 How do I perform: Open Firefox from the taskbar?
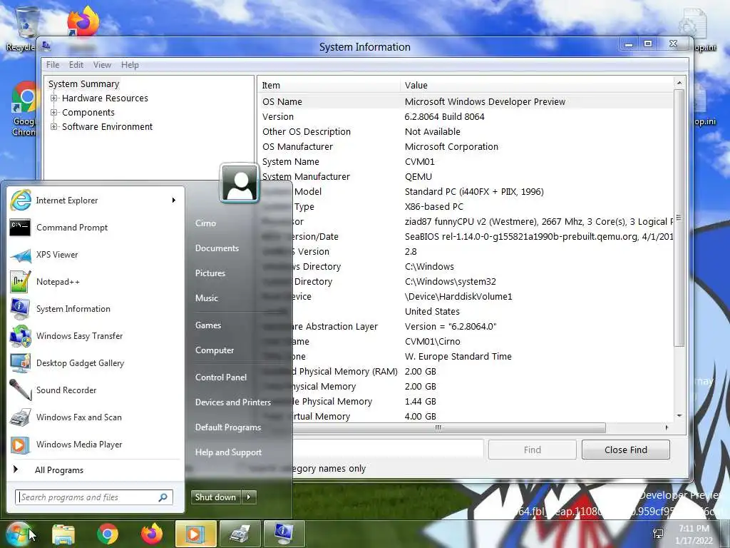coord(152,534)
